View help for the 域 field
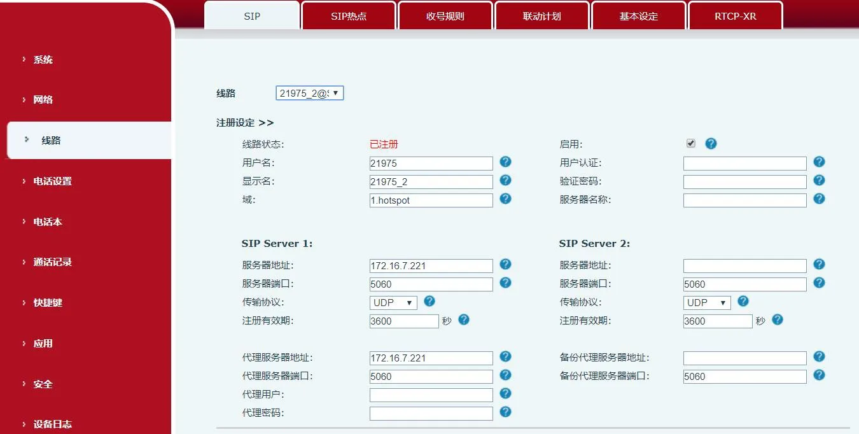Image resolution: width=859 pixels, height=434 pixels. (505, 199)
